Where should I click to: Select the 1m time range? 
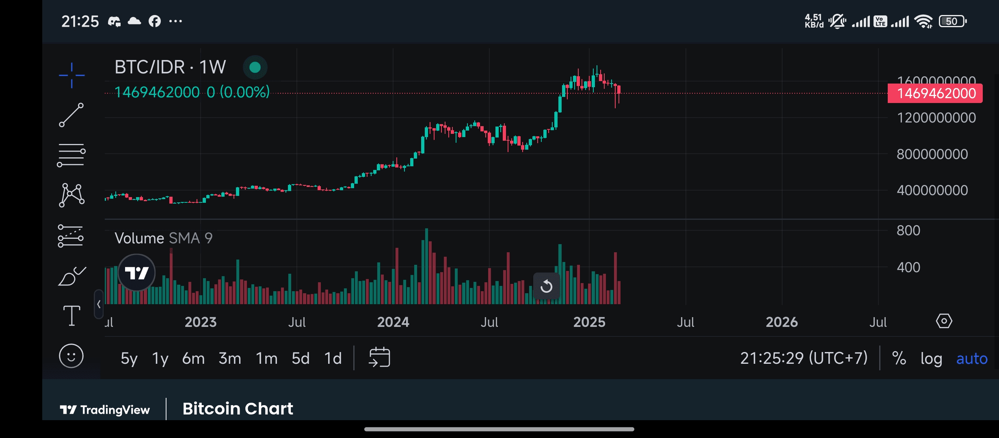(266, 359)
